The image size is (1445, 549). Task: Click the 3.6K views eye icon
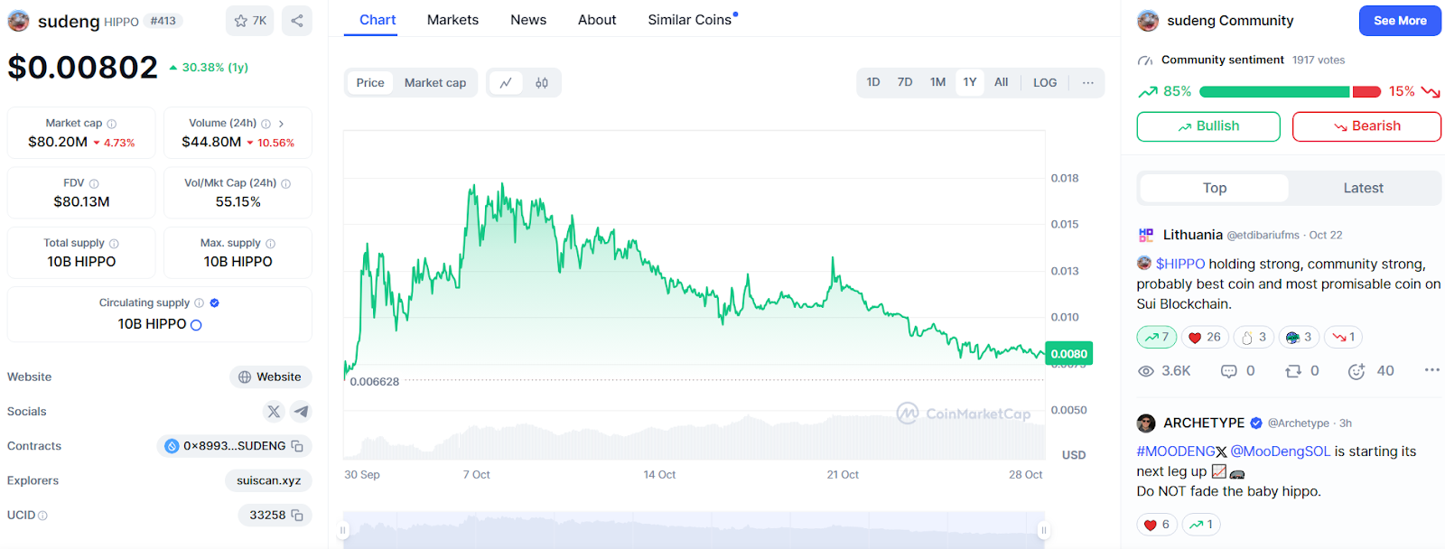click(1146, 371)
